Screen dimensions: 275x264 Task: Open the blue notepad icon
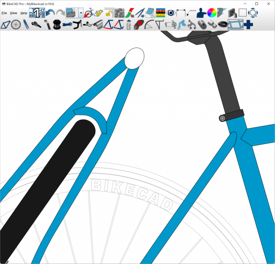[x=150, y=13]
